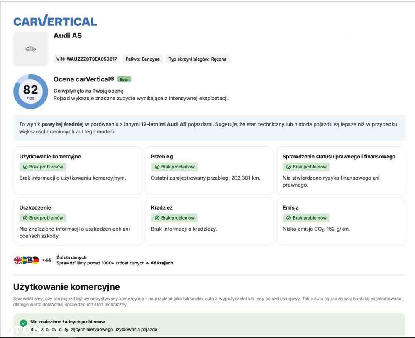Click the carVertical logo

coord(55,20)
